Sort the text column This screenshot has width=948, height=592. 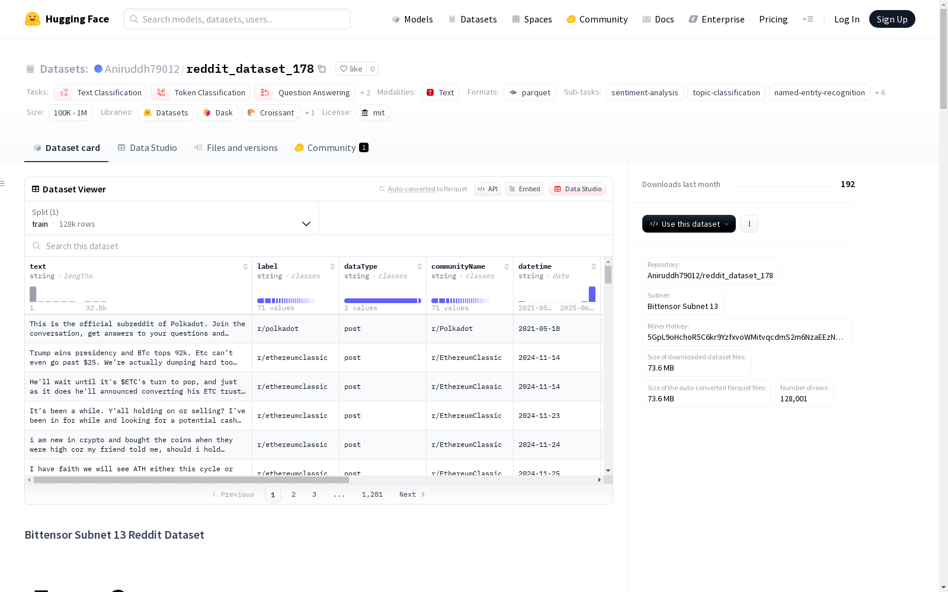(x=245, y=266)
